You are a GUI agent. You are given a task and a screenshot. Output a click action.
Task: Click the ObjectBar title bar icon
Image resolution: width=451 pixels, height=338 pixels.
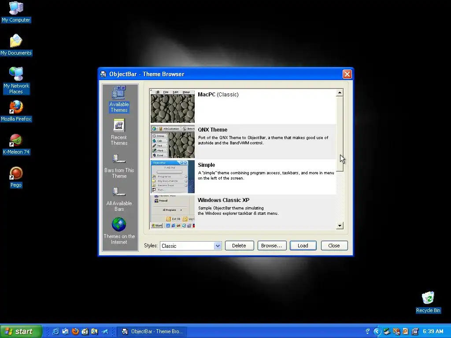coord(103,74)
